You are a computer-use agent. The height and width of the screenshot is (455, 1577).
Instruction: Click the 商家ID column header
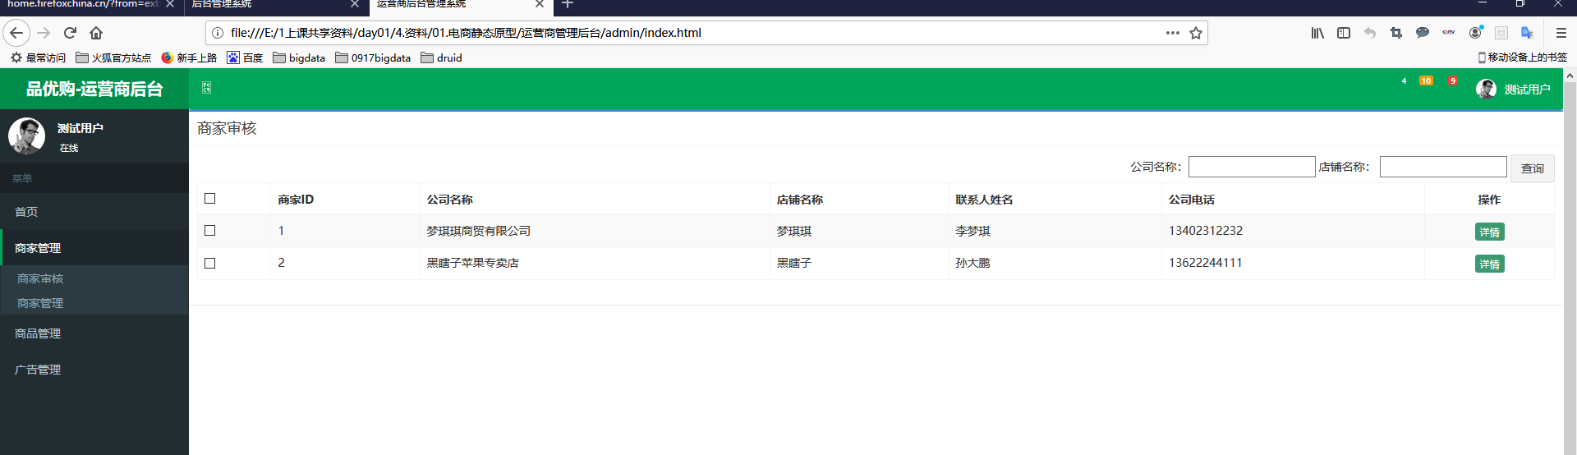(296, 200)
